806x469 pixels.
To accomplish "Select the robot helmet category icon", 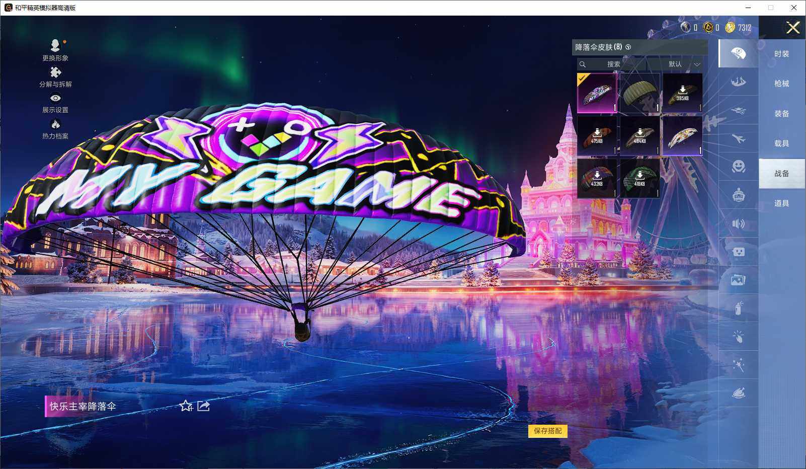I will 738,195.
